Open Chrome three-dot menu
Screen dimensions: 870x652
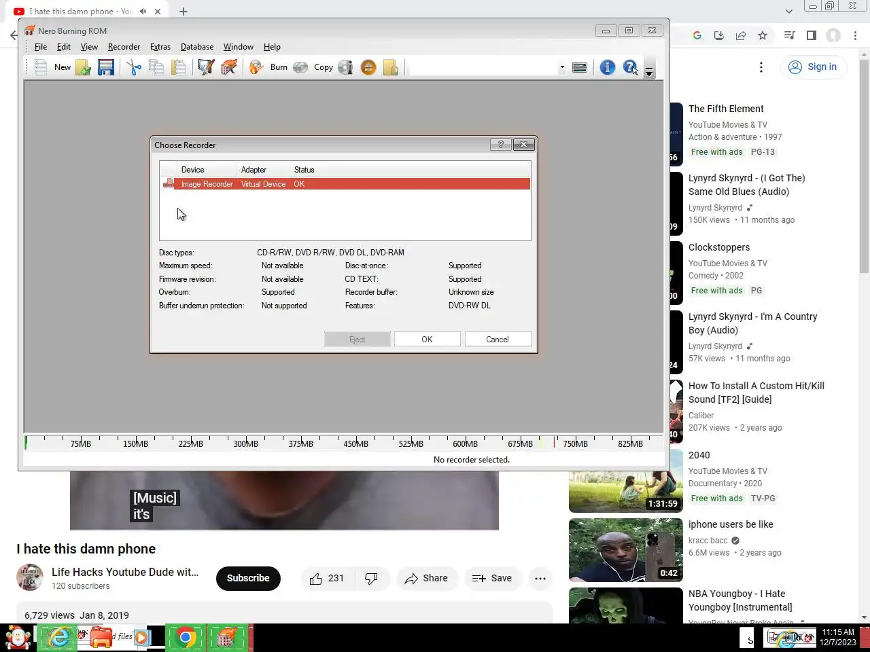tap(856, 35)
